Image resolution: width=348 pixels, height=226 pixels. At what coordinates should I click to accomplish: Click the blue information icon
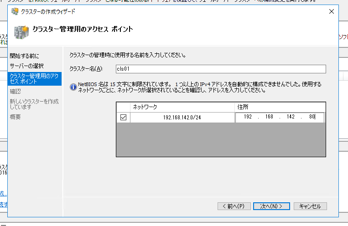pyautogui.click(x=73, y=87)
